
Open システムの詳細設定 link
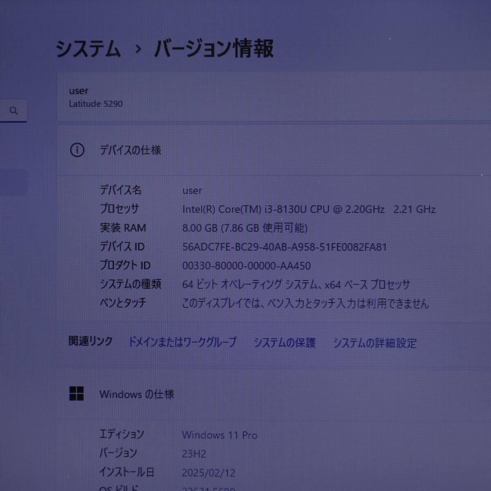pos(374,343)
